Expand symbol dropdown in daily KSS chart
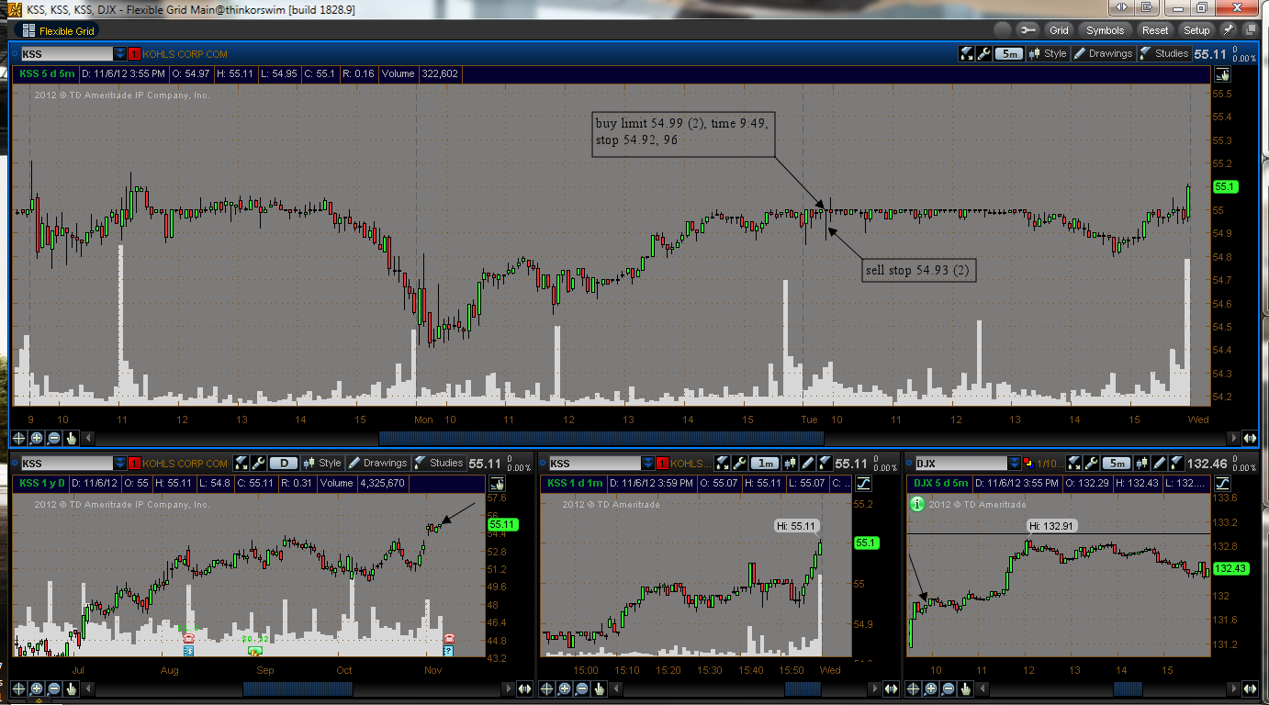This screenshot has width=1269, height=705. pyautogui.click(x=119, y=464)
